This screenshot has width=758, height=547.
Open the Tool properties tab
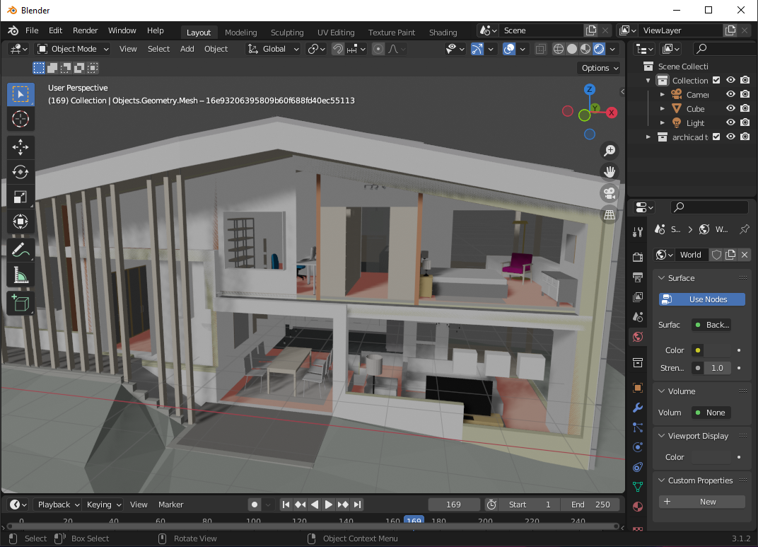tap(638, 233)
